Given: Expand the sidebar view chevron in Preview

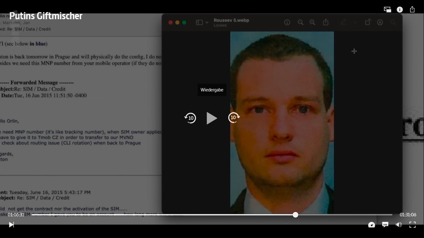Looking at the screenshot, I should [207, 23].
